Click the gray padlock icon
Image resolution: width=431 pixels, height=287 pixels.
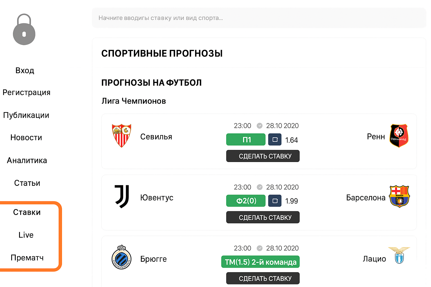coord(24,30)
